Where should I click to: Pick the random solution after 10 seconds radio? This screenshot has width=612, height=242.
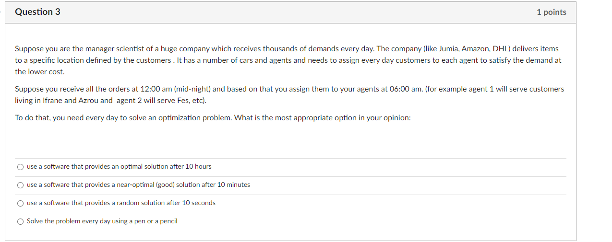pyautogui.click(x=20, y=203)
